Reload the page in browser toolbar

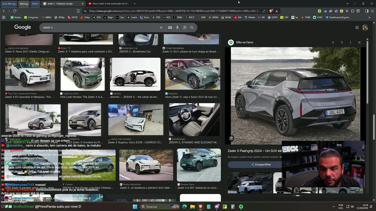15,11
